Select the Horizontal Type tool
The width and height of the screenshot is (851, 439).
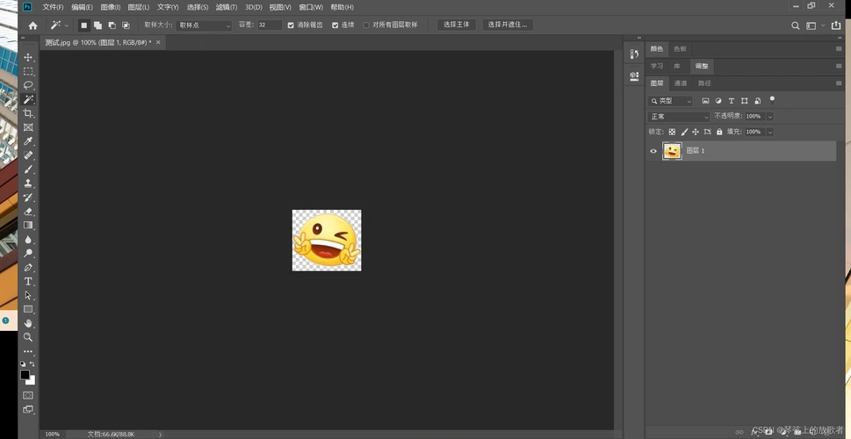pos(28,282)
